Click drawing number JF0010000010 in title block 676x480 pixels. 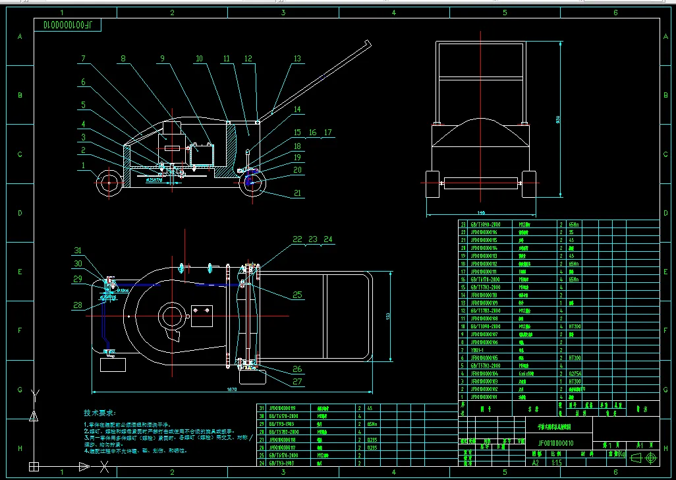coord(555,443)
